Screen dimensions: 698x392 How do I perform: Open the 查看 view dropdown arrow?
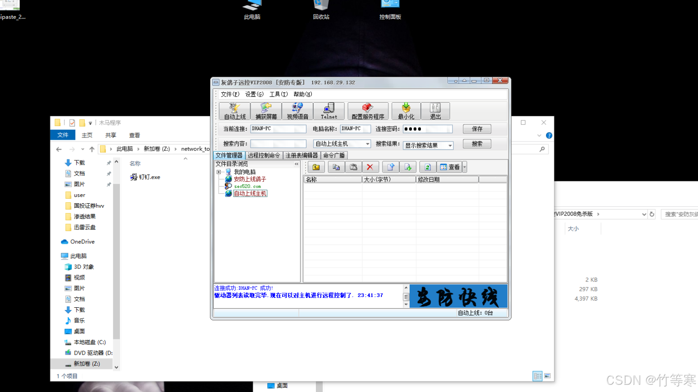click(x=465, y=167)
